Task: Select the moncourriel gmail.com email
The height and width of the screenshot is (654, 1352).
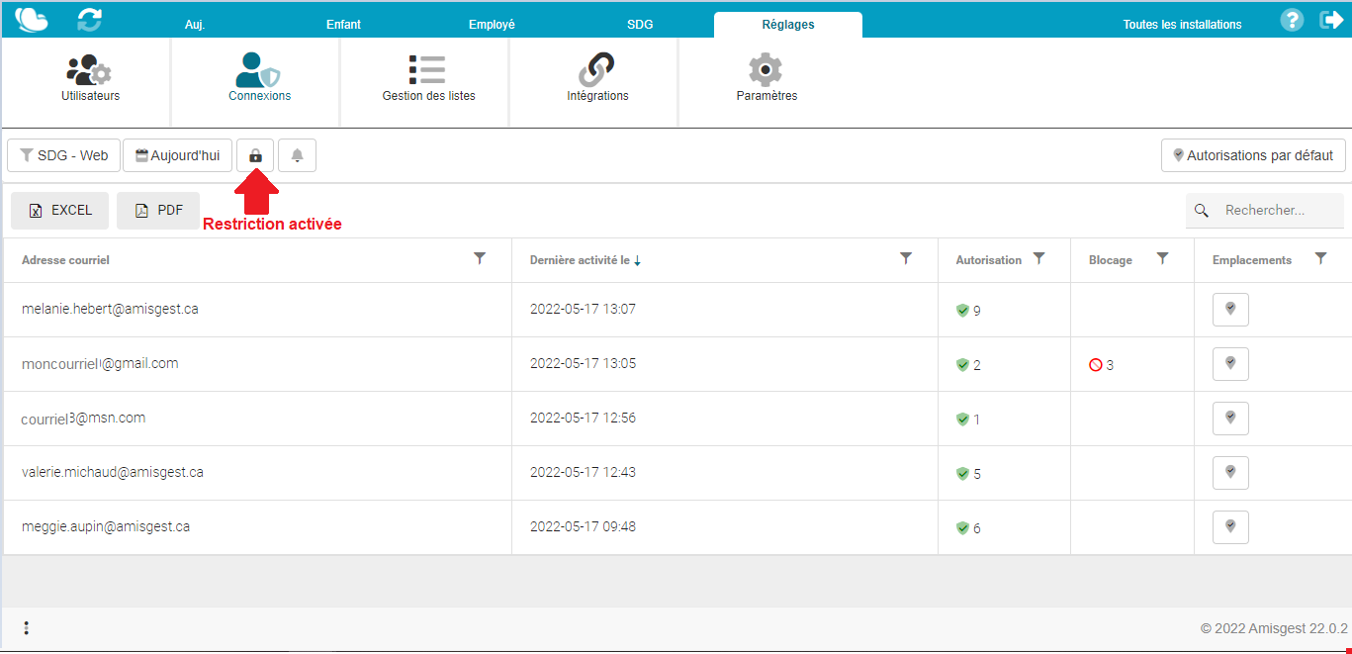Action: point(100,363)
